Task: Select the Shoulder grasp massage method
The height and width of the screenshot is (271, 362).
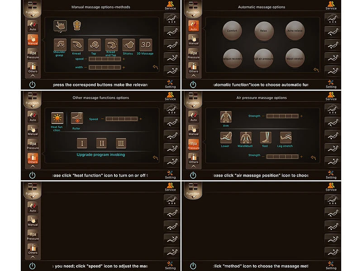Action: point(60,45)
